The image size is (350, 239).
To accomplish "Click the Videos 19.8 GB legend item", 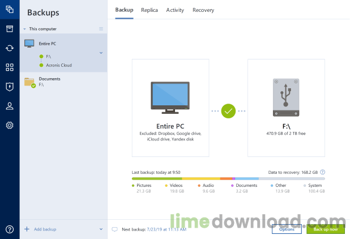I will click(174, 188).
